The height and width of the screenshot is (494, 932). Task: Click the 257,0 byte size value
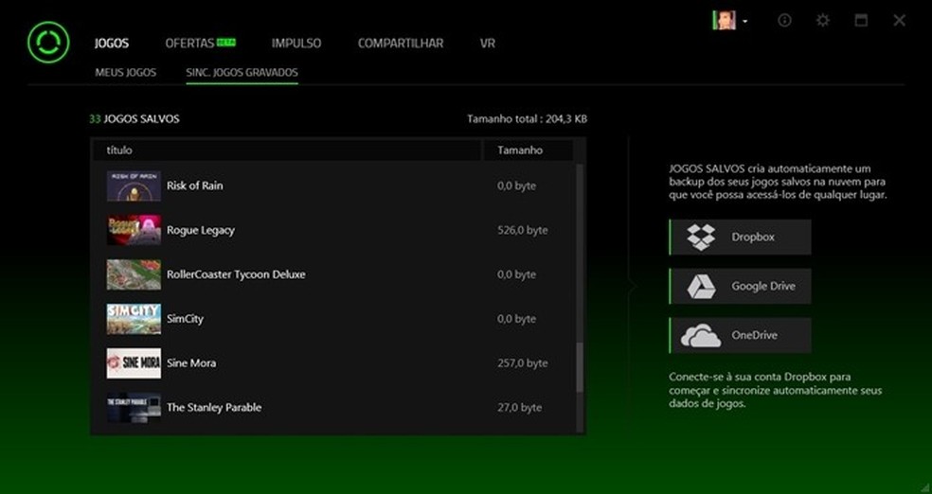(523, 363)
